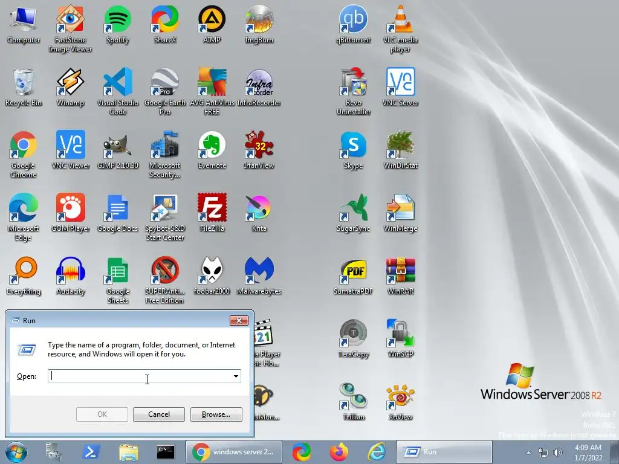Select the Audacity desktop icon
Screen dimensions: 619x464
pyautogui.click(x=70, y=275)
